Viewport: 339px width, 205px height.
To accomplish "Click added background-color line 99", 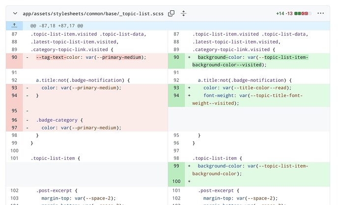I will (250, 170).
